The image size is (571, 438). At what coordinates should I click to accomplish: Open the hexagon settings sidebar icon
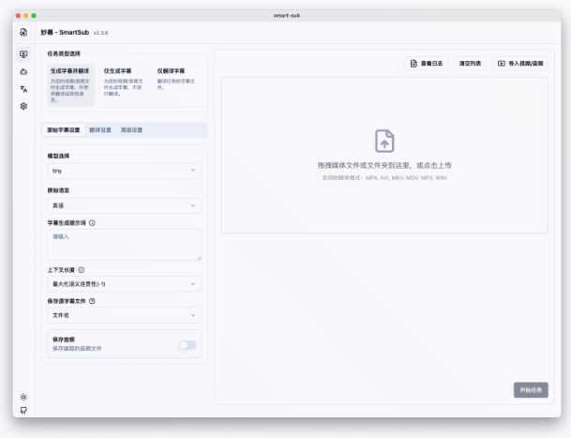(23, 106)
